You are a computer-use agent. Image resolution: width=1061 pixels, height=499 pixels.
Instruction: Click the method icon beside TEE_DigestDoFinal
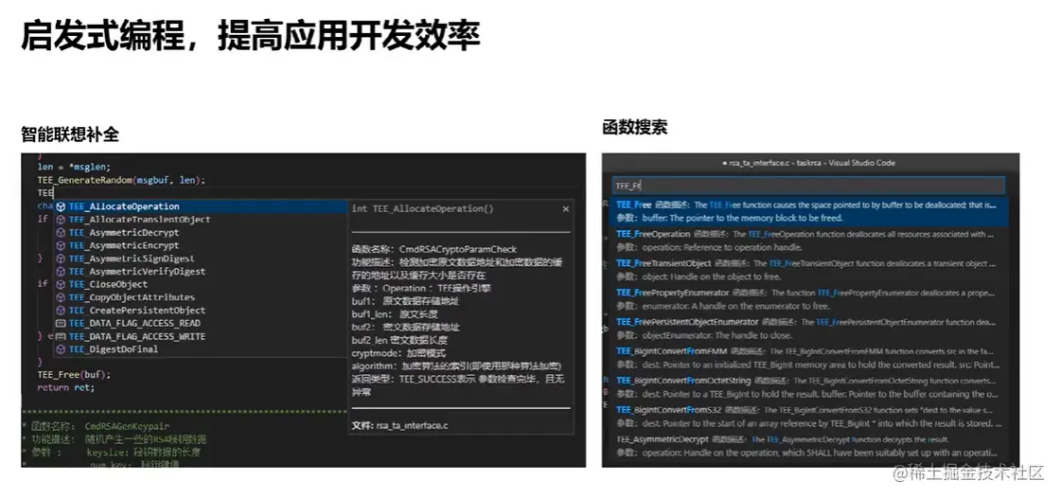pos(61,349)
